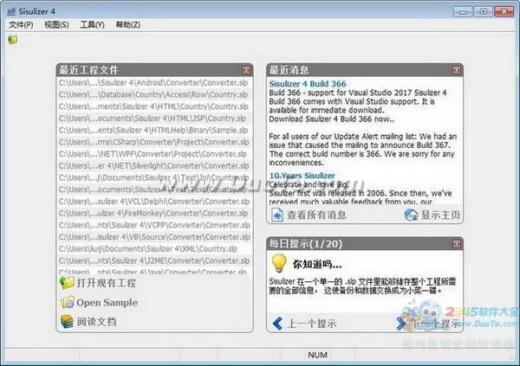
Task: Open recent file NET\WPF\Converter\Project\Converter.slp
Action: point(153,154)
